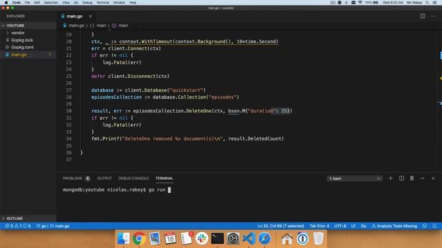
Task: Split the editor right
Action: [423, 16]
